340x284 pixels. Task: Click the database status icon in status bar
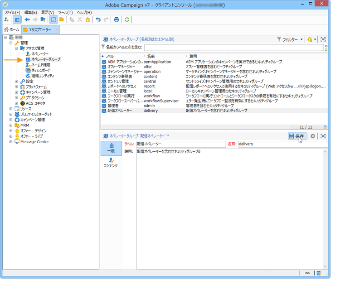[319, 273]
